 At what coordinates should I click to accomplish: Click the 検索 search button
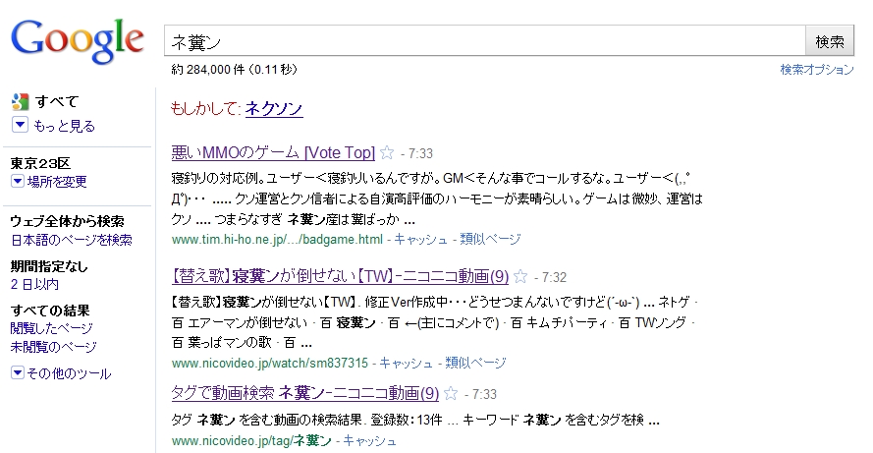[830, 40]
